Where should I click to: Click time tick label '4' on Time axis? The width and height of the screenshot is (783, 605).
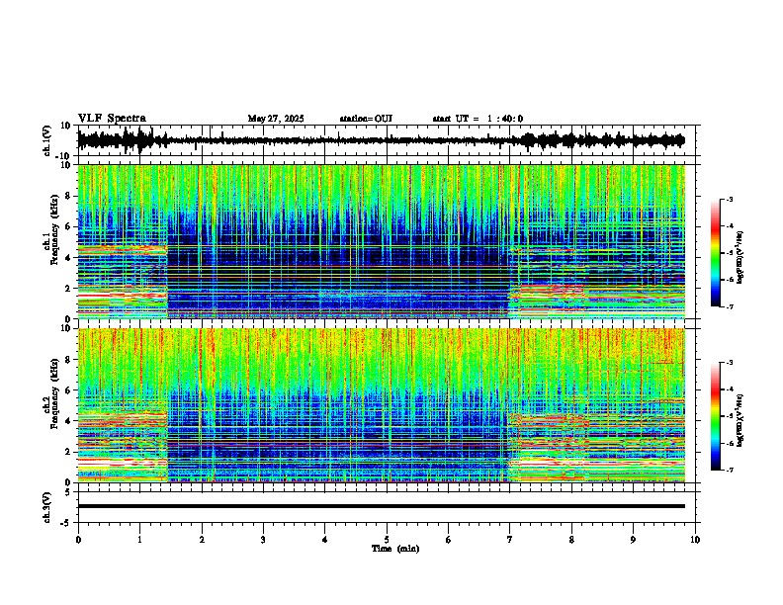[325, 540]
